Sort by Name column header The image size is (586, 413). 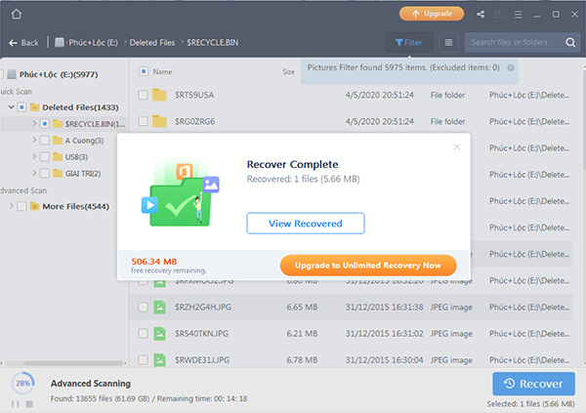(x=162, y=71)
